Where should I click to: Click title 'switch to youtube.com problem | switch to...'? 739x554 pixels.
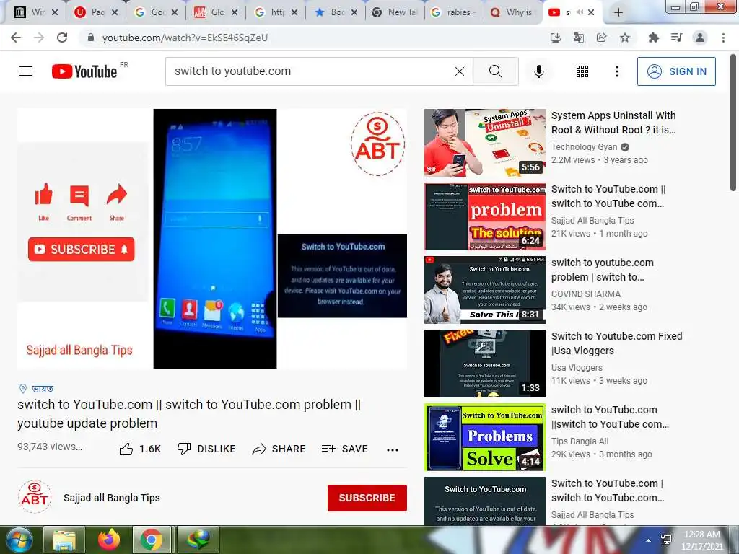[603, 270]
